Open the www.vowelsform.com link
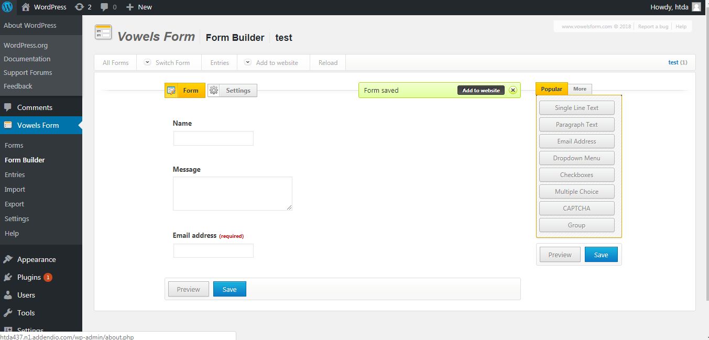 point(596,26)
